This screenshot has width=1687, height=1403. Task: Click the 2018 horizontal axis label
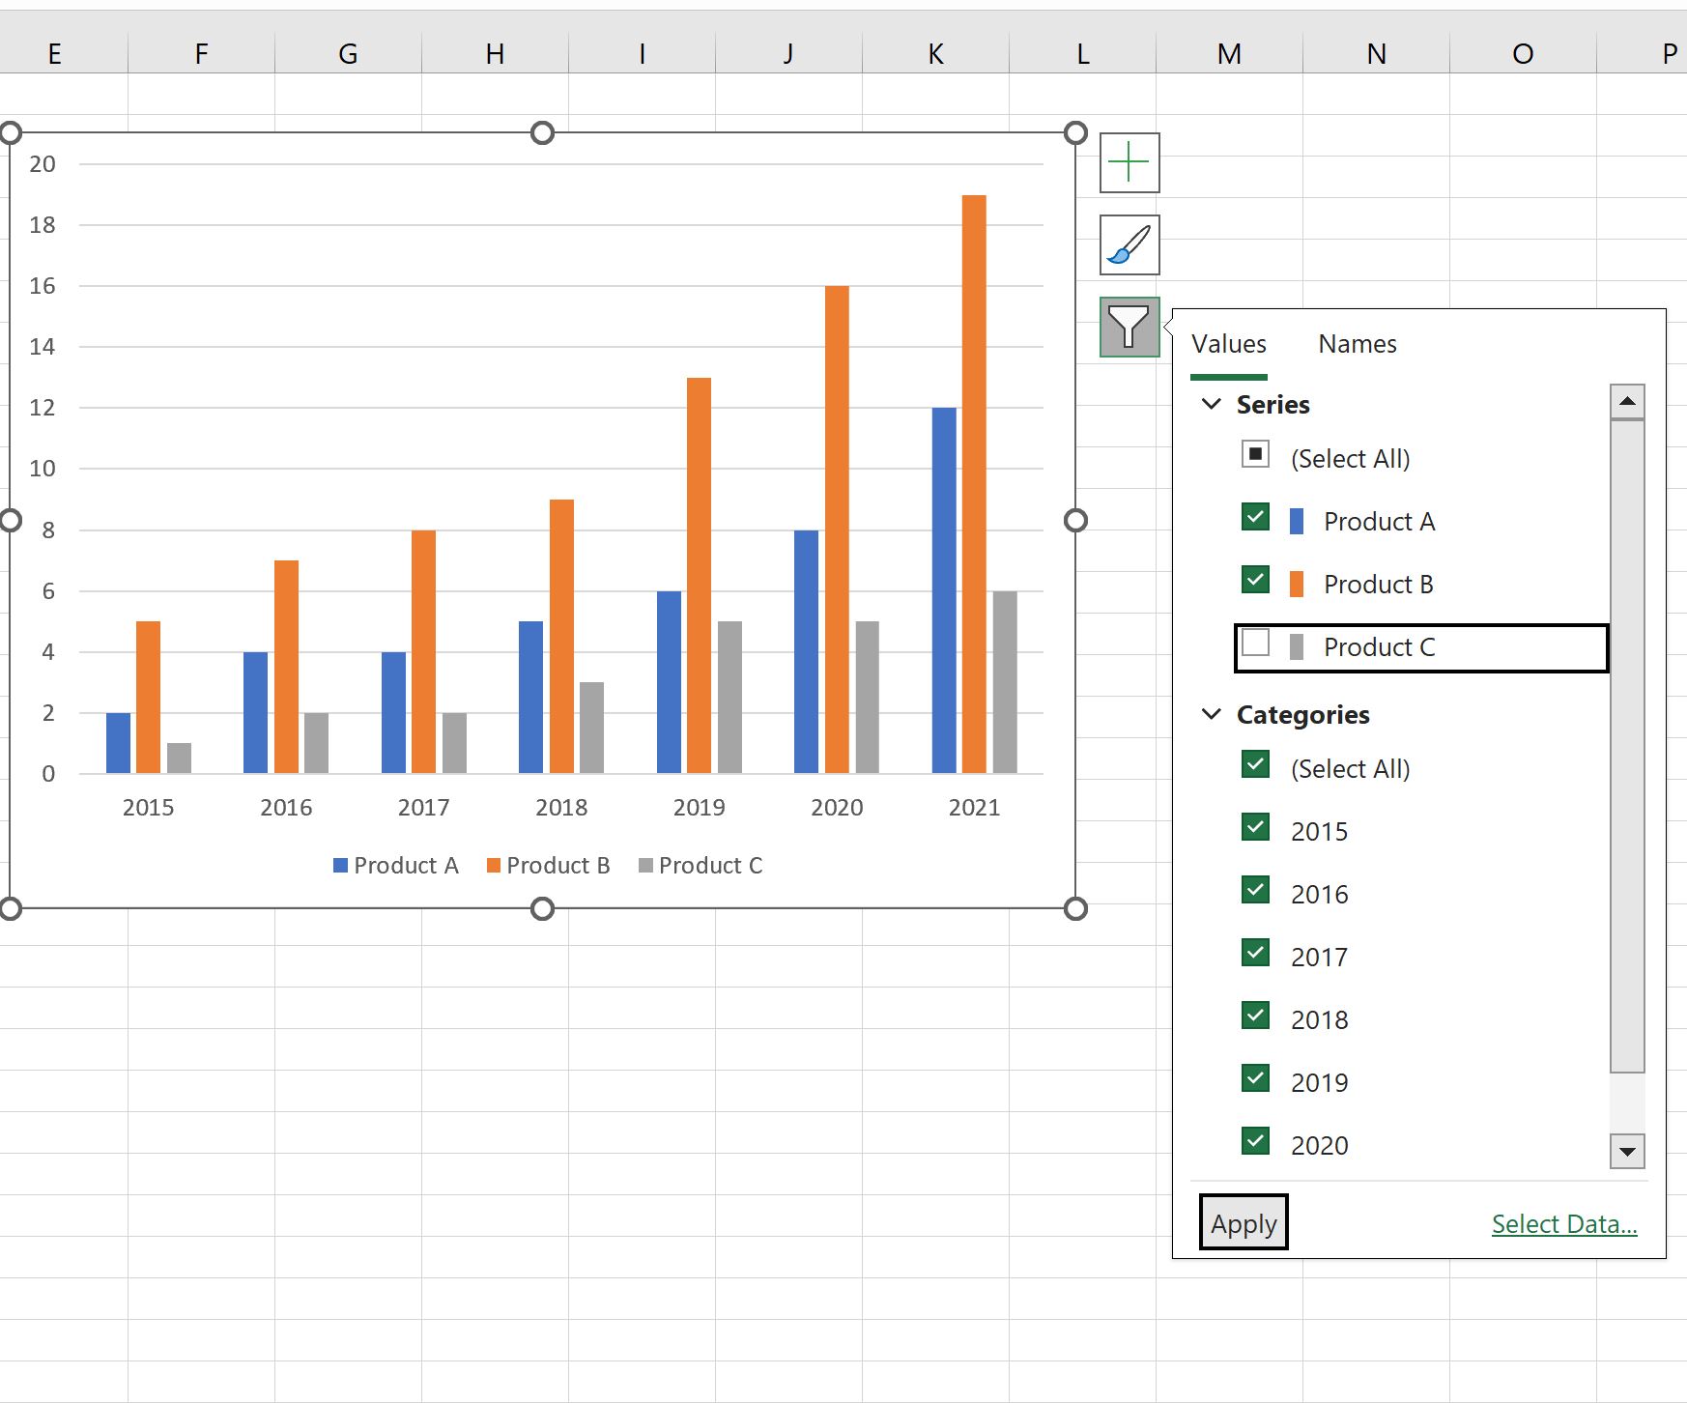point(561,808)
